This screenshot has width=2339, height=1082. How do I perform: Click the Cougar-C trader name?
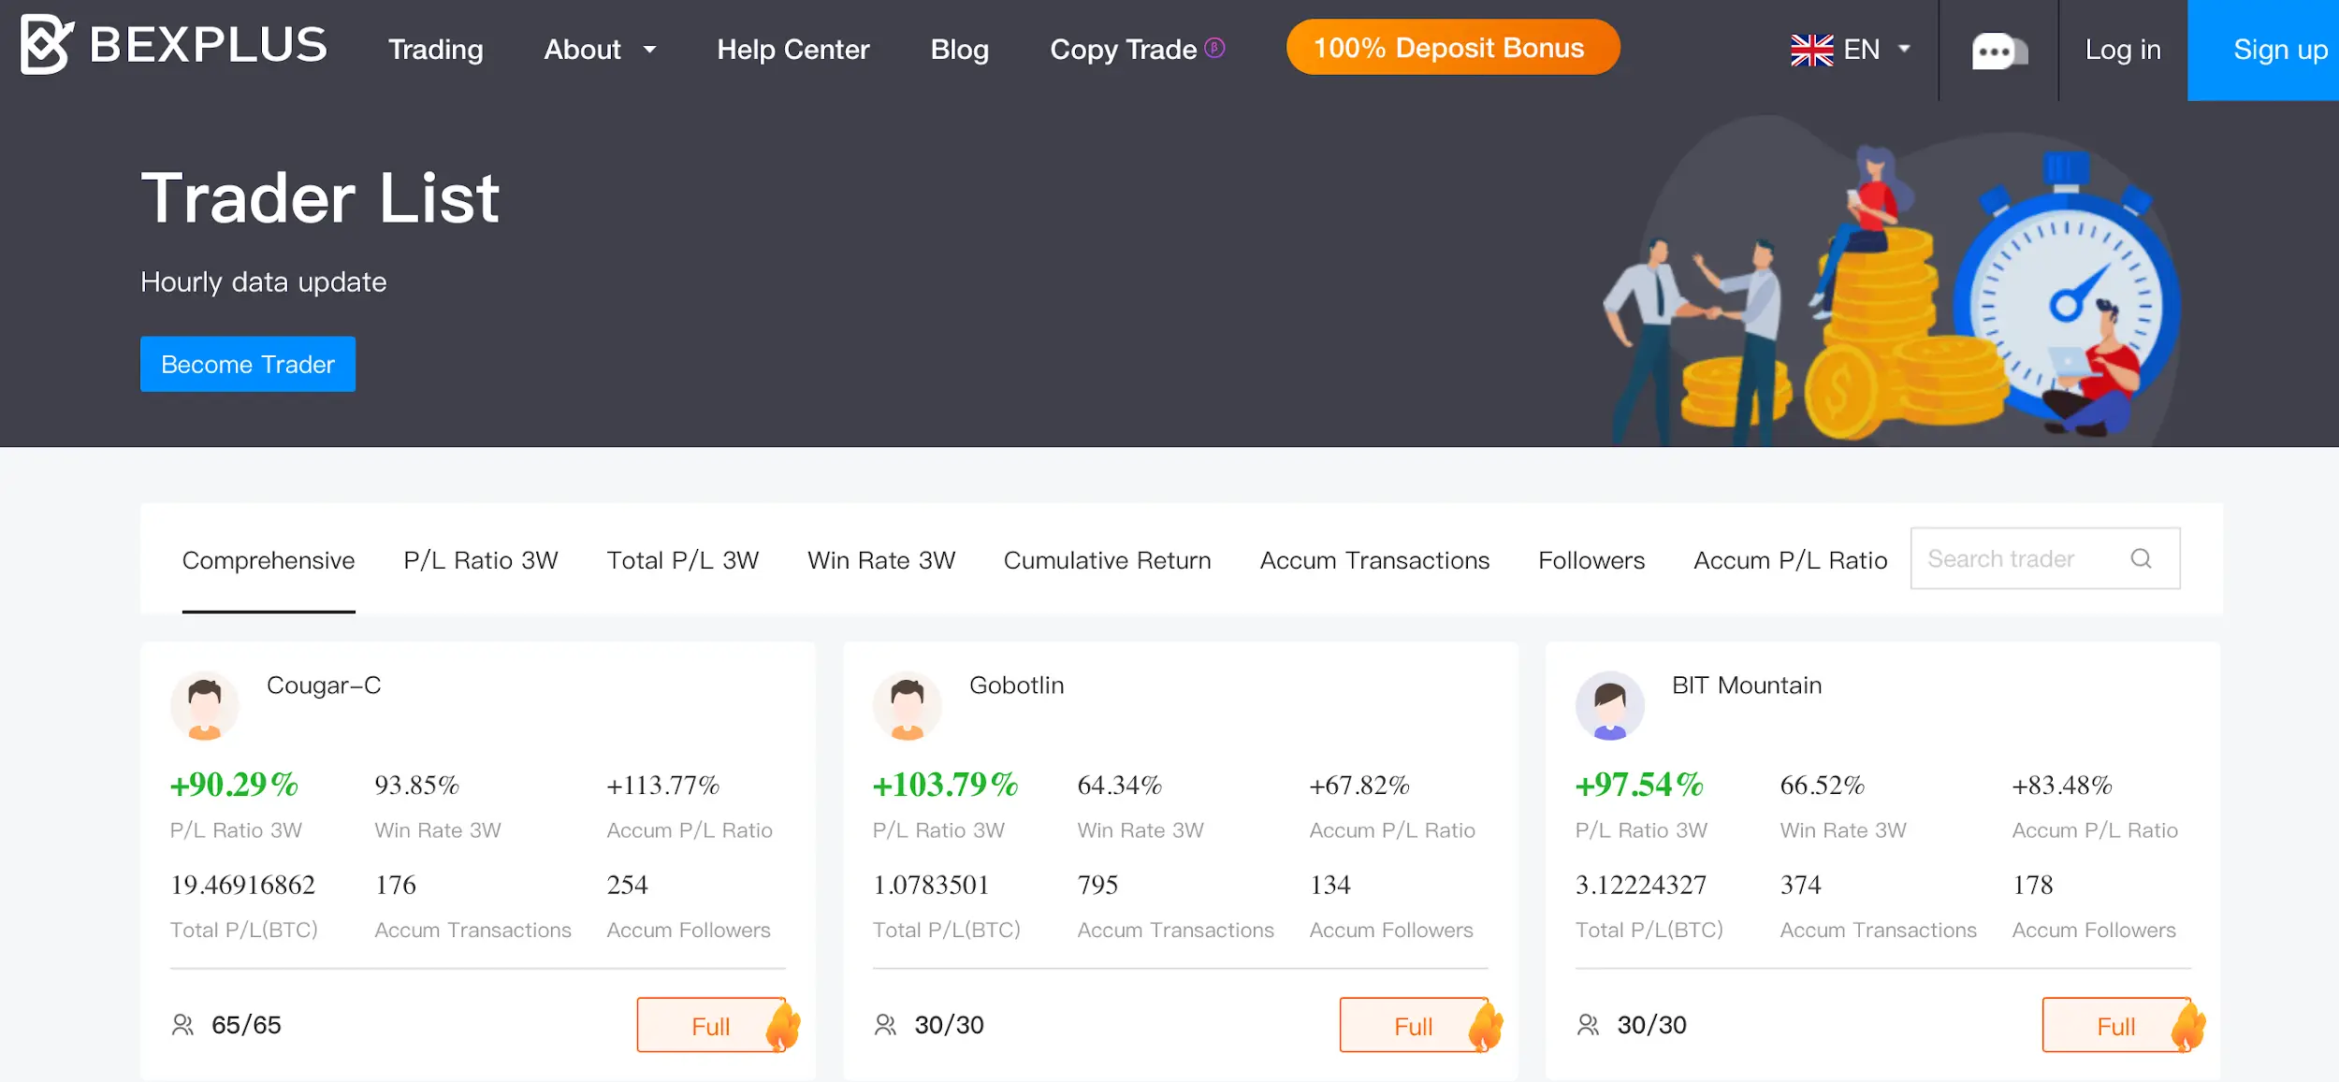coord(324,685)
